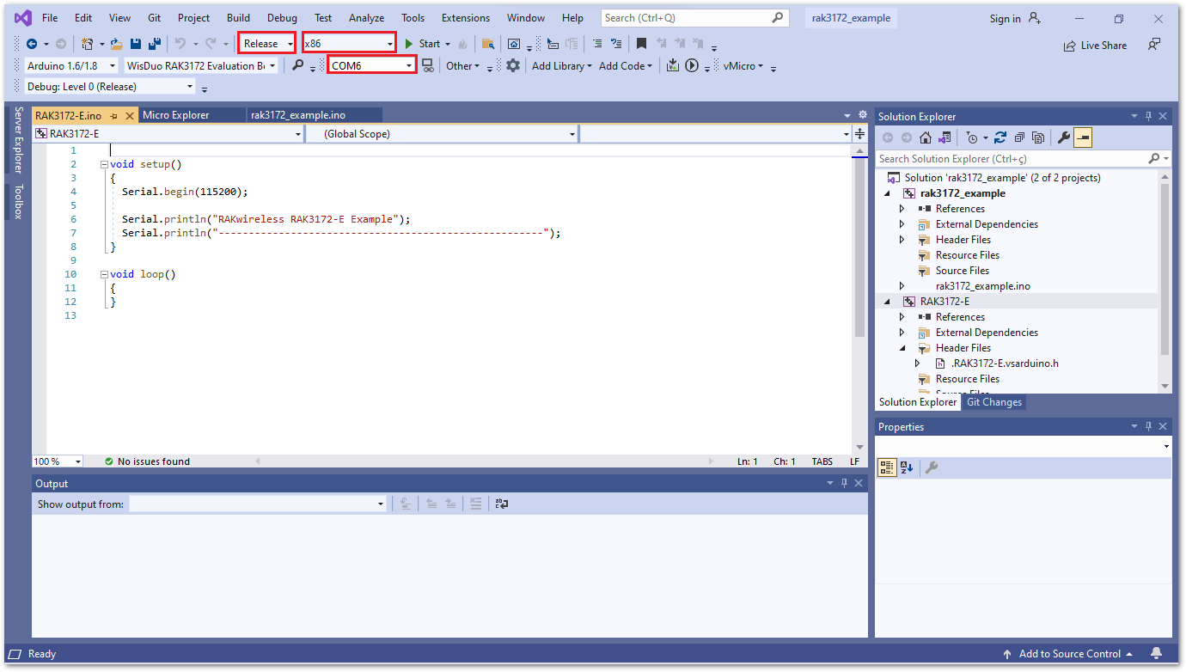Sync with Active Document icon
The image size is (1186, 672).
[x=1000, y=137]
